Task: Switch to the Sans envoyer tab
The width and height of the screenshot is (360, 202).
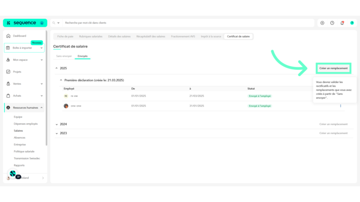Action: pyautogui.click(x=64, y=56)
